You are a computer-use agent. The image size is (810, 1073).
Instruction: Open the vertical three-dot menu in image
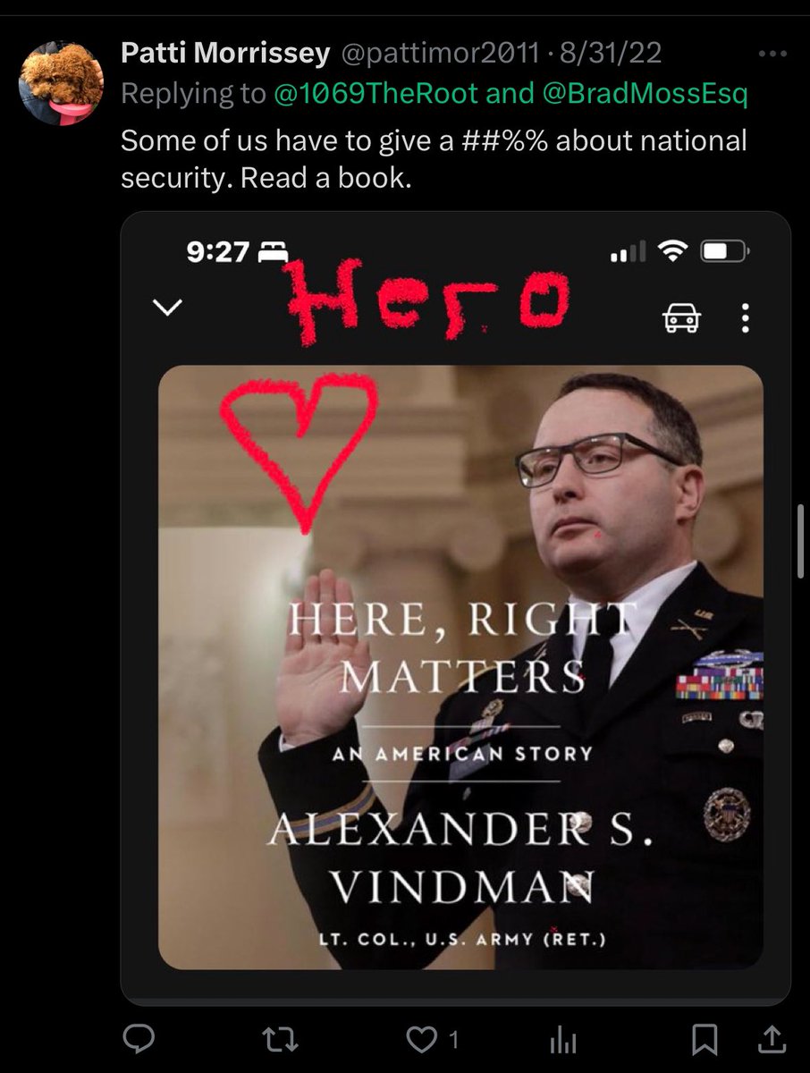tap(745, 317)
